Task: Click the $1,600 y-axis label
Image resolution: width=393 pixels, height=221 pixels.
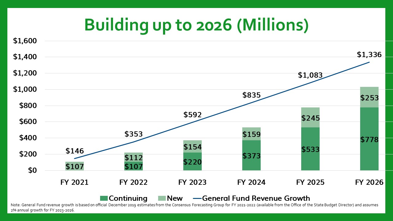Action: click(x=25, y=41)
